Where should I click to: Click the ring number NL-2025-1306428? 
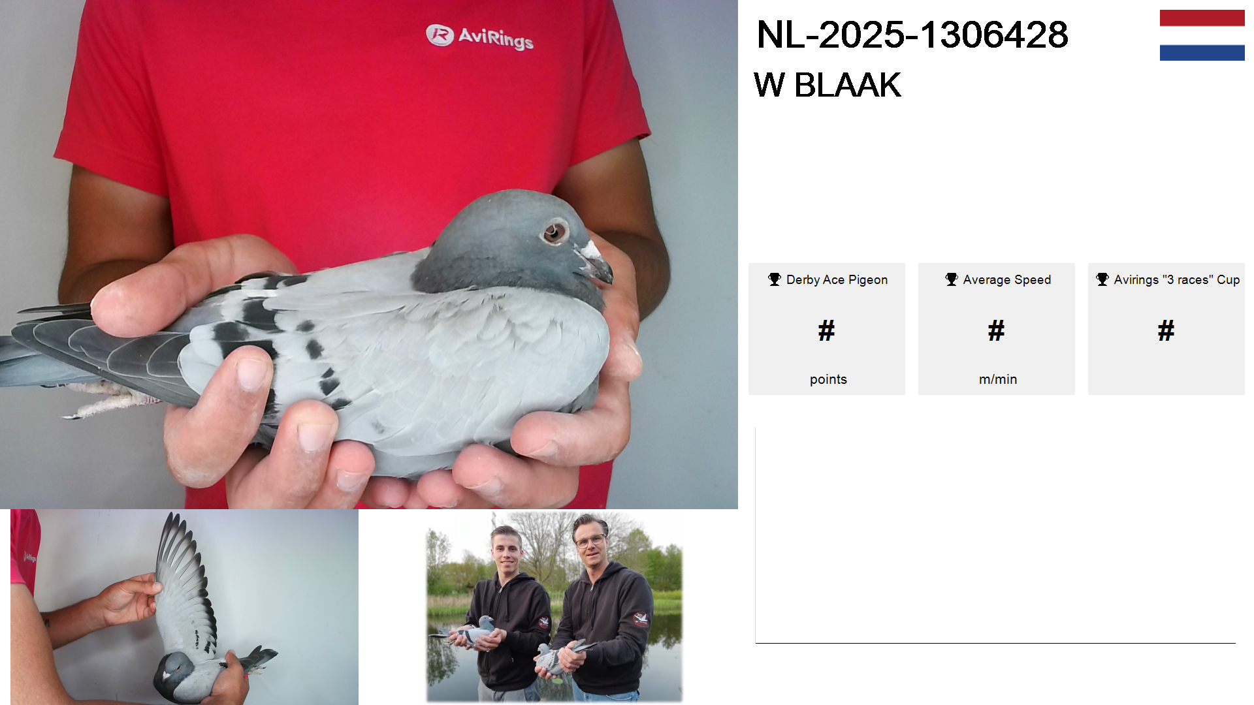pos(912,35)
